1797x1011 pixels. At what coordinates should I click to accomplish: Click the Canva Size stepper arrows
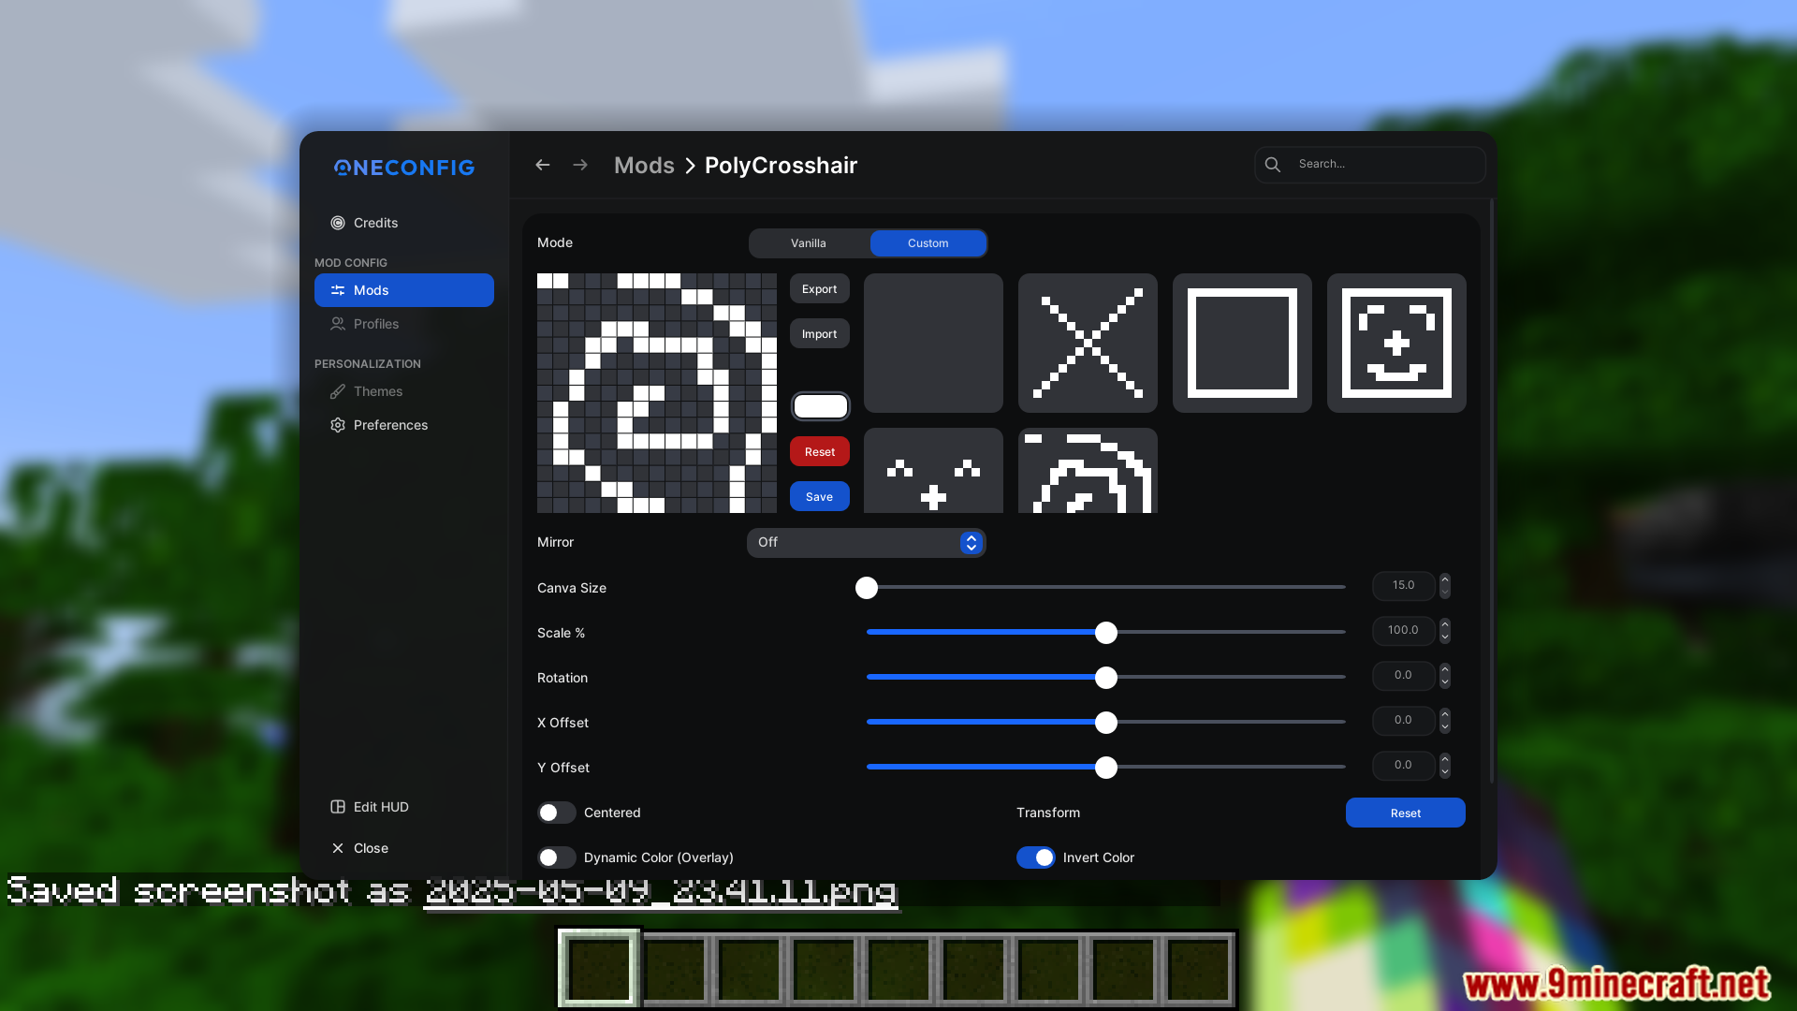tap(1445, 586)
